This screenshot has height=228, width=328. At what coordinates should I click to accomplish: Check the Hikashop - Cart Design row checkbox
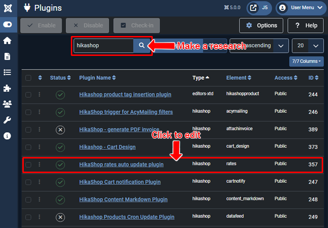(28, 147)
